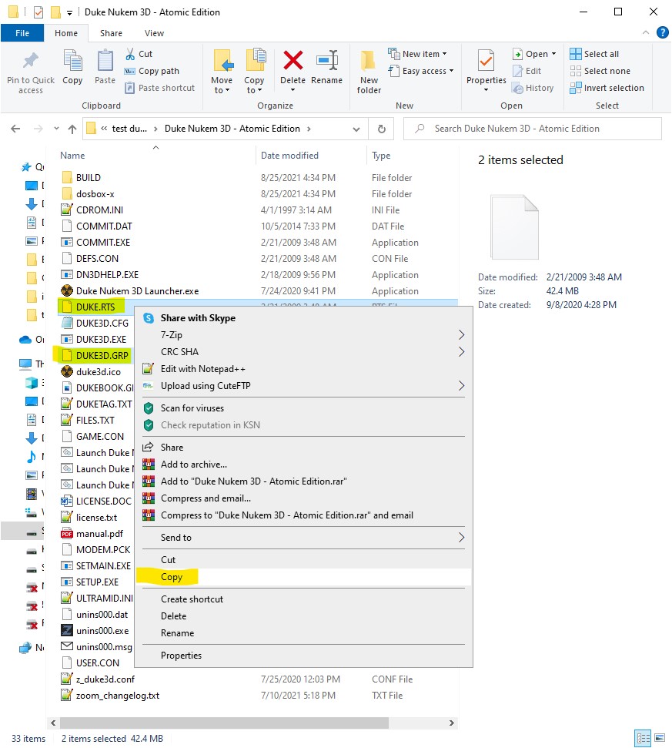Open recent locations dropdown arrow
672x748 pixels.
click(57, 129)
